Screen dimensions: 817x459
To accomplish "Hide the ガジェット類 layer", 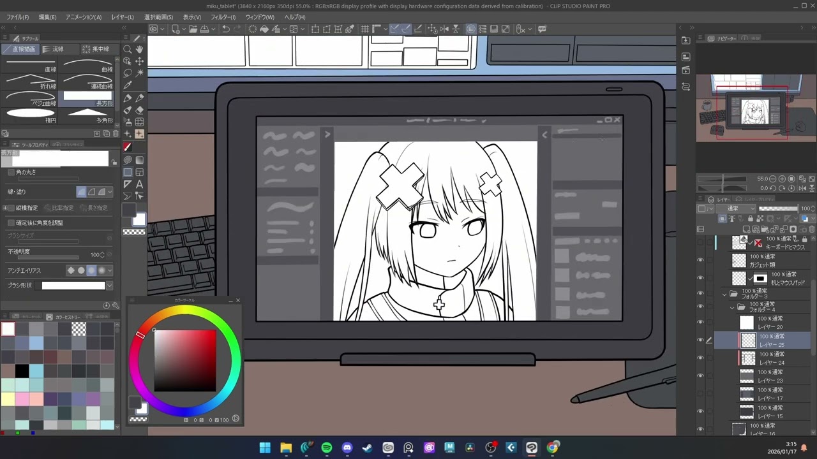I will (700, 260).
